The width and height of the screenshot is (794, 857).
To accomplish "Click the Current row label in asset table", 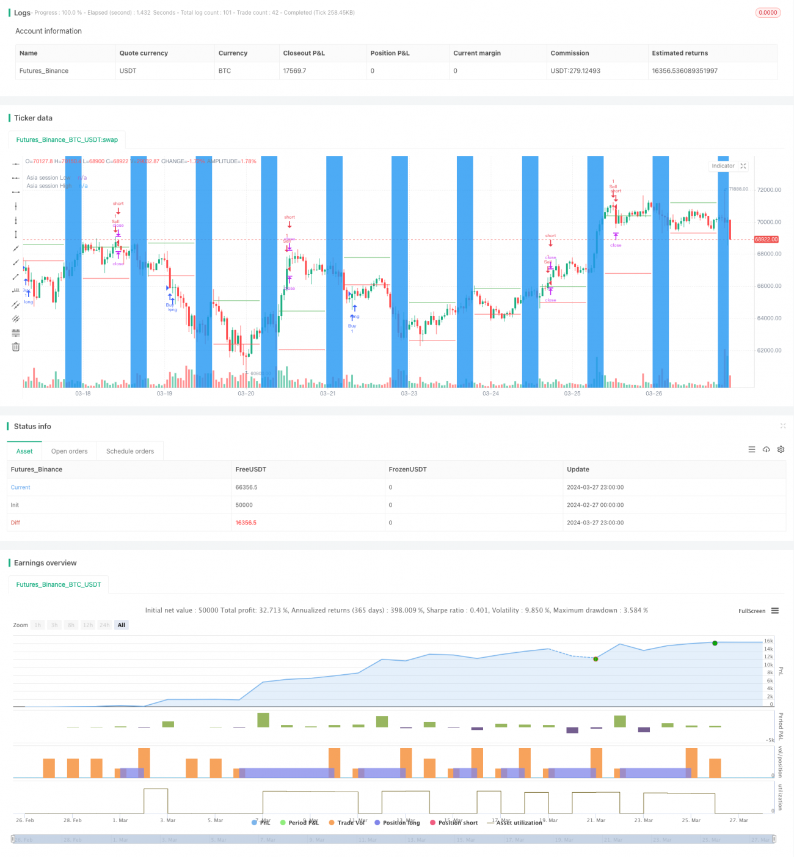I will 20,487.
